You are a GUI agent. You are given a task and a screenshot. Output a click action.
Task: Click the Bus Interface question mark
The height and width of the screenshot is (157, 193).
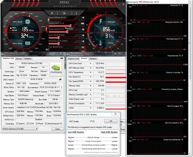pos(62,87)
